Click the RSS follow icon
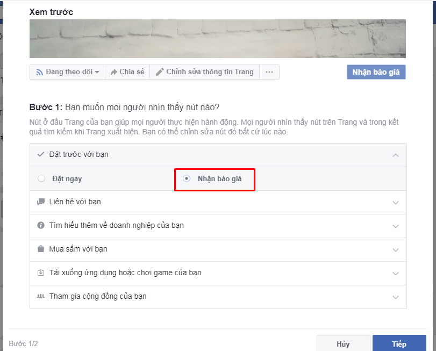This screenshot has width=436, height=351. (39, 72)
